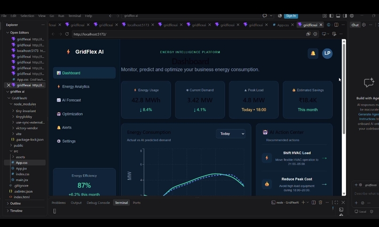Viewport: 379px width, 227px height.
Task: Open index.html in the file tree
Action: pos(22,197)
